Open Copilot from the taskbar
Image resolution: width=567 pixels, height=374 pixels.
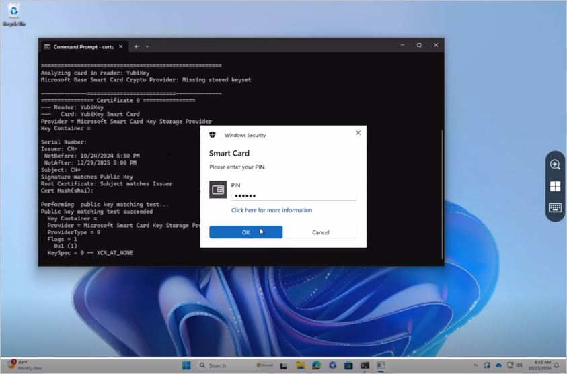[333, 365]
